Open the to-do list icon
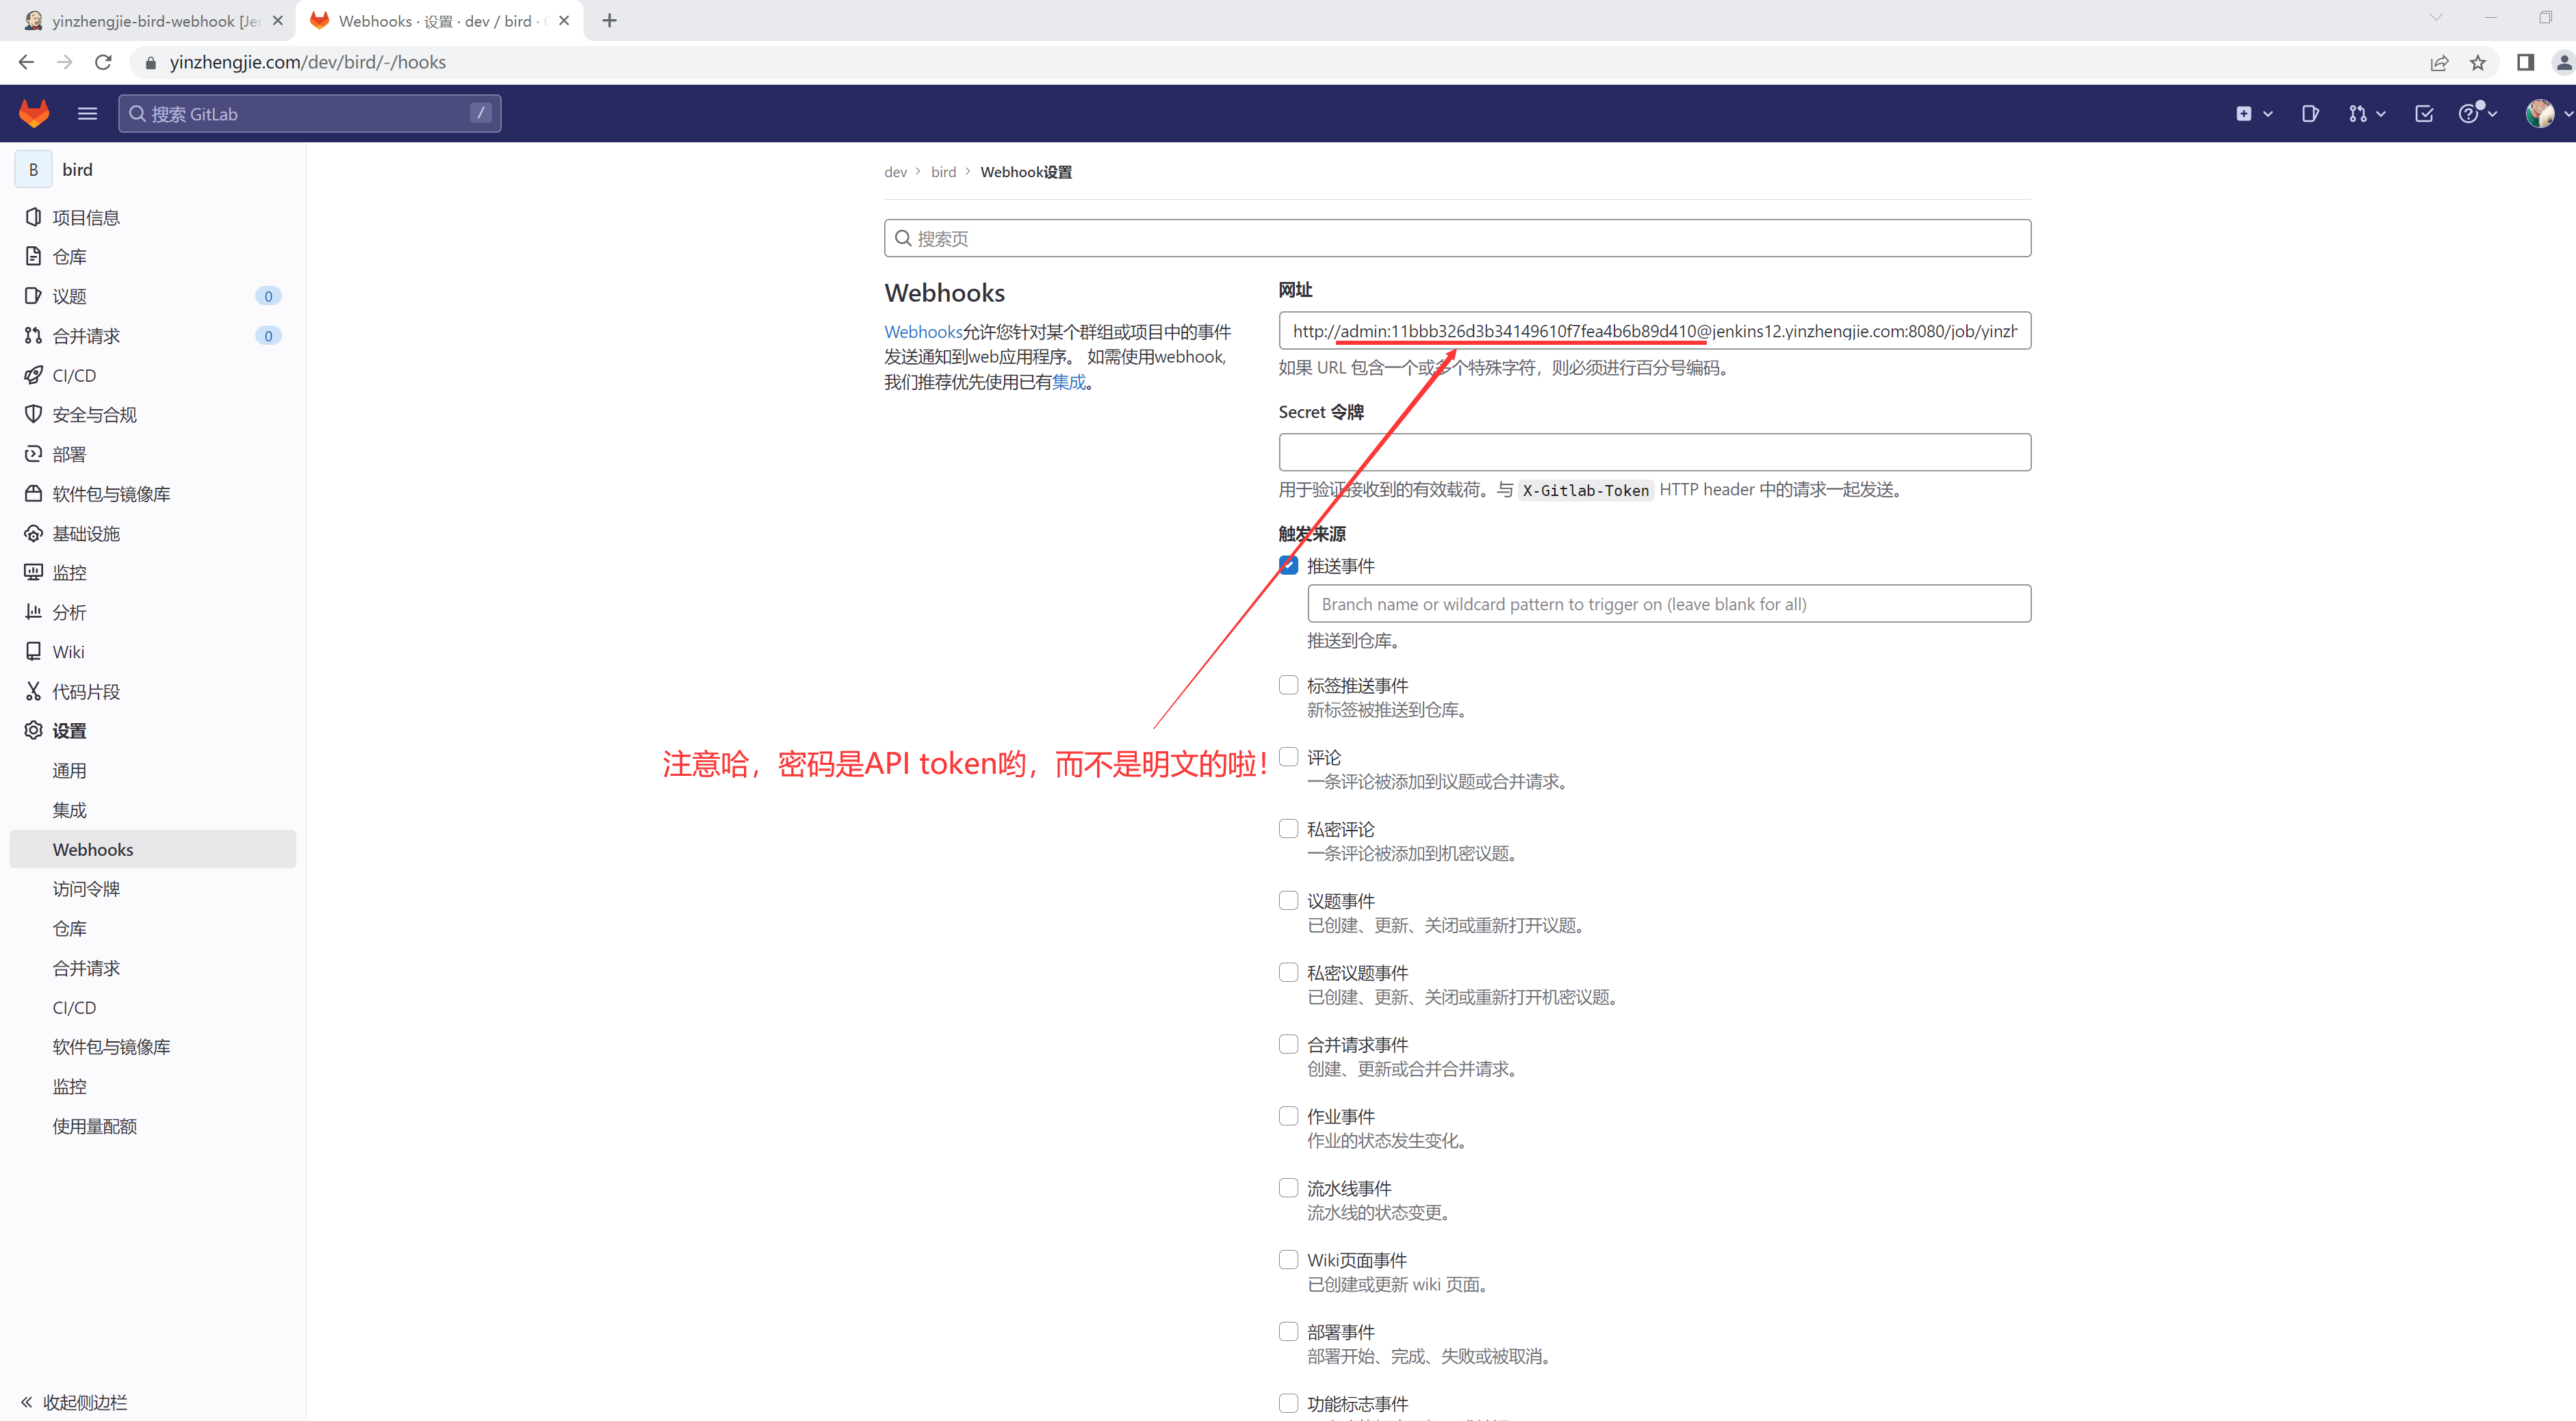Viewport: 2576px width, 1421px height. pos(2424,113)
